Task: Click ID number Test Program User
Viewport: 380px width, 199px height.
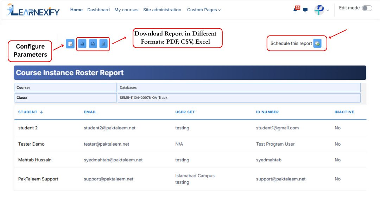Action: (x=275, y=144)
